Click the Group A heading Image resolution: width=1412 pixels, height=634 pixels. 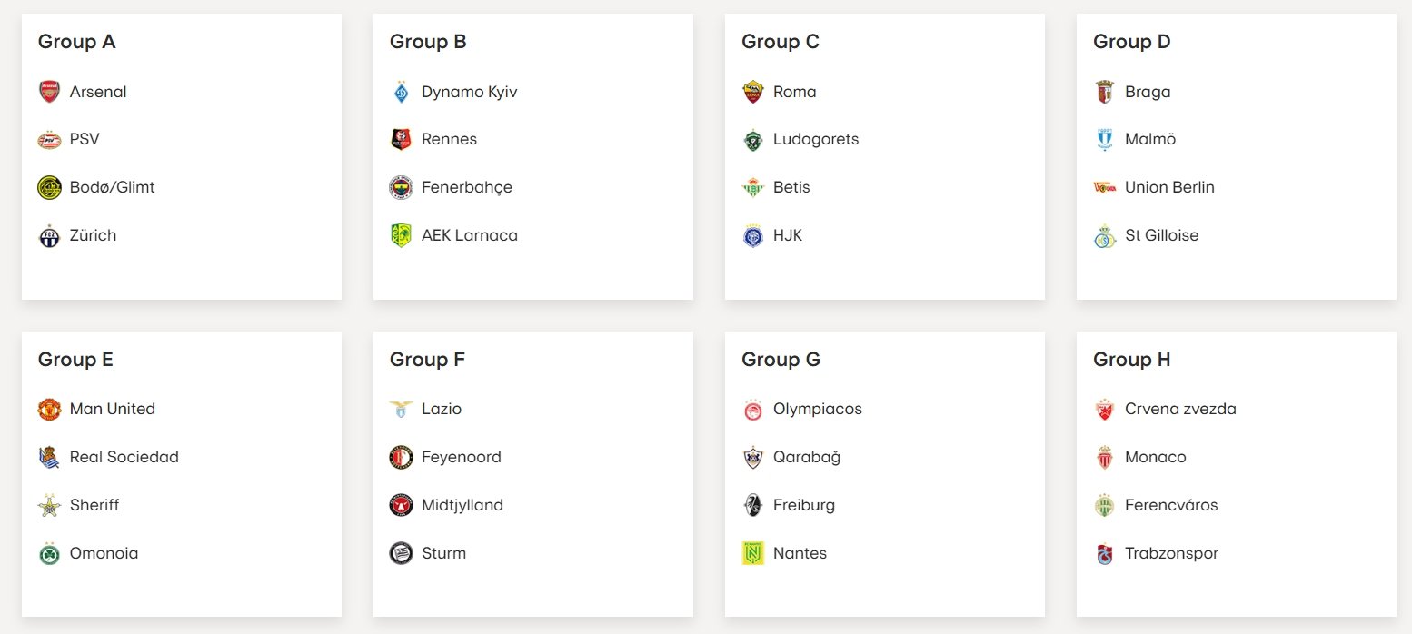tap(76, 42)
